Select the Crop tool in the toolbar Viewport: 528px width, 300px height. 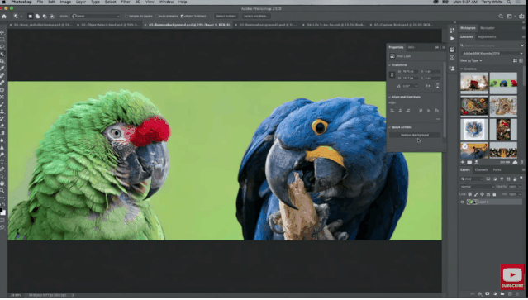[2, 61]
